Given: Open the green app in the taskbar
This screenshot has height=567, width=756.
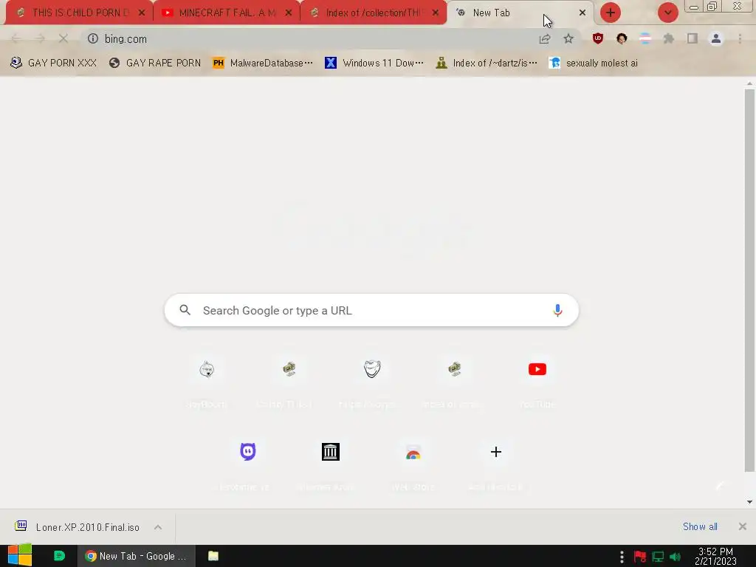Looking at the screenshot, I should click(59, 556).
